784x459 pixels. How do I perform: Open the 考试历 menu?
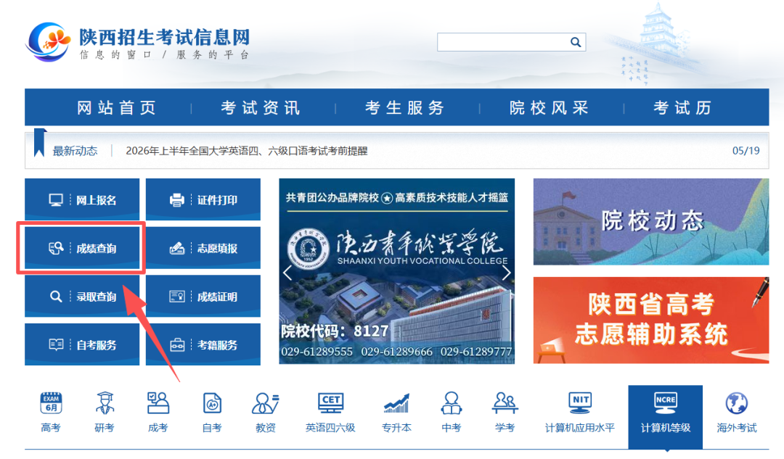tap(682, 107)
